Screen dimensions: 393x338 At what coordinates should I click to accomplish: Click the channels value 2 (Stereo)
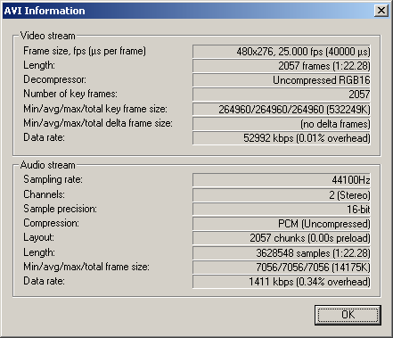282,195
